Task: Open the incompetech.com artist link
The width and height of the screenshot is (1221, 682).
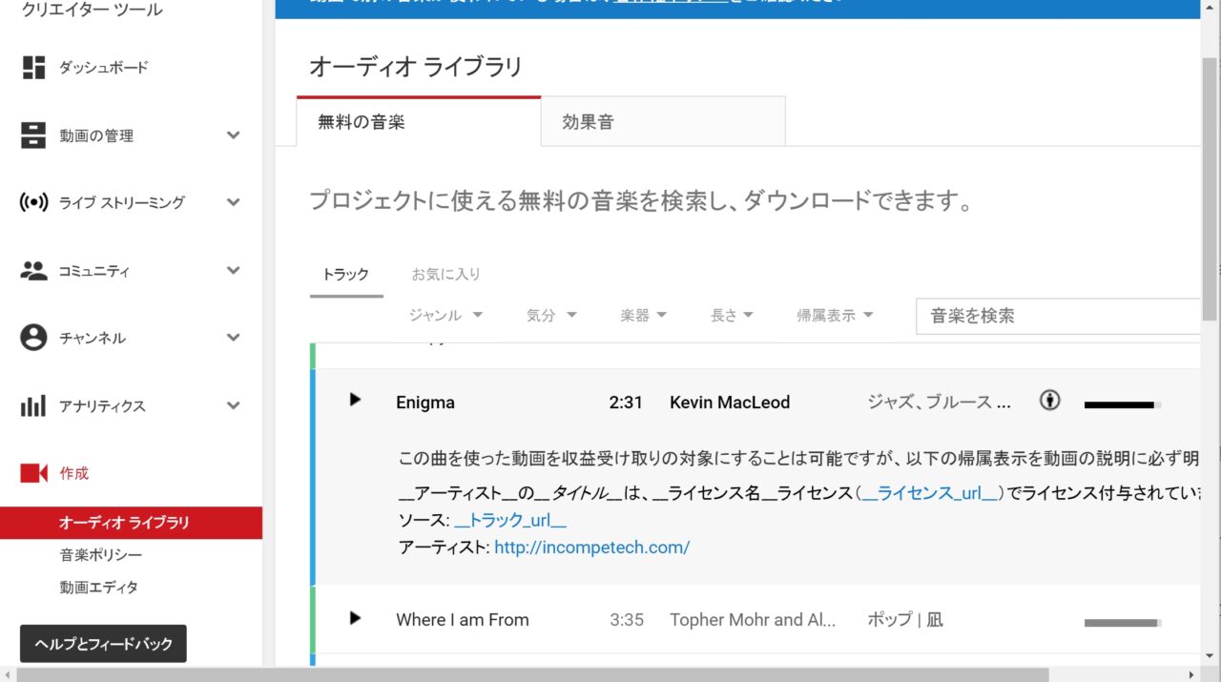Action: click(x=591, y=548)
